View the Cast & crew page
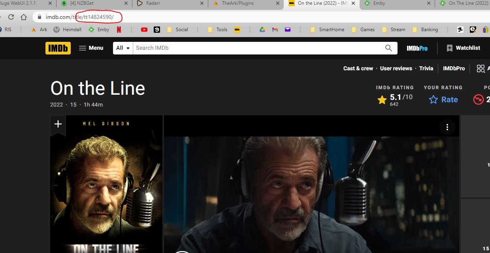 [x=358, y=68]
